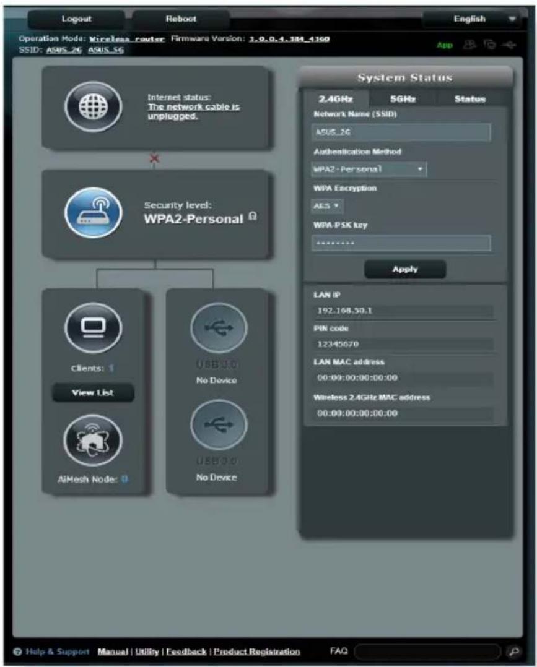This screenshot has height=667, width=537.
Task: Click the Network Name (SSID) input field
Action: [401, 132]
